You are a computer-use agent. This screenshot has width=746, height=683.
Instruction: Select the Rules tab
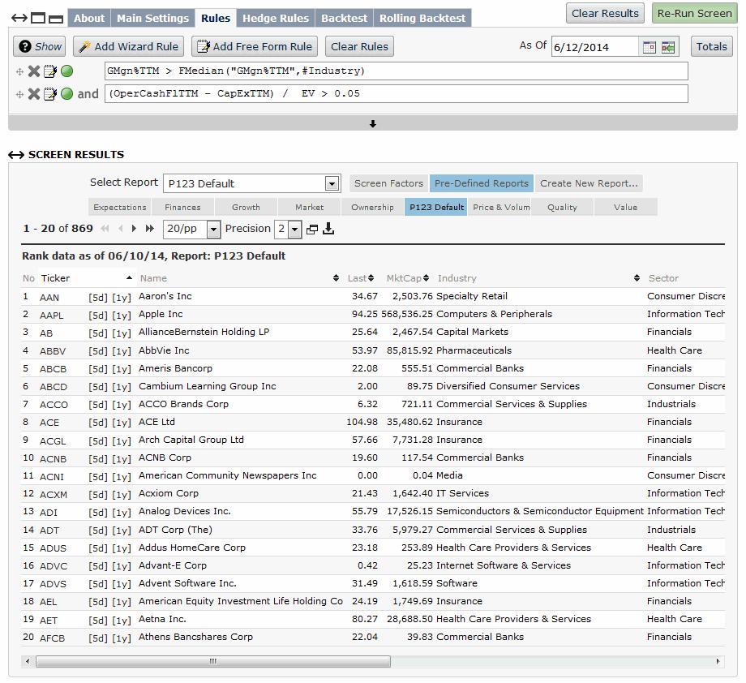[x=216, y=18]
